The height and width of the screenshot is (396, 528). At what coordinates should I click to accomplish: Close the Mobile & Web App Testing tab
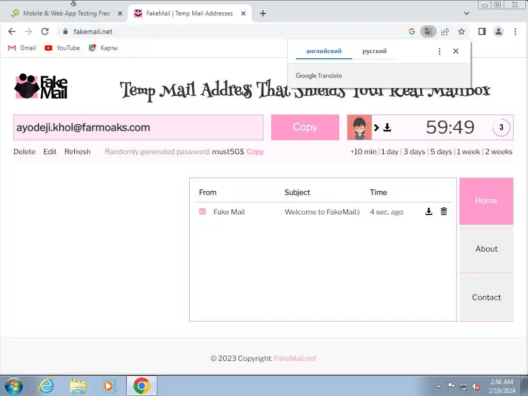coord(120,13)
